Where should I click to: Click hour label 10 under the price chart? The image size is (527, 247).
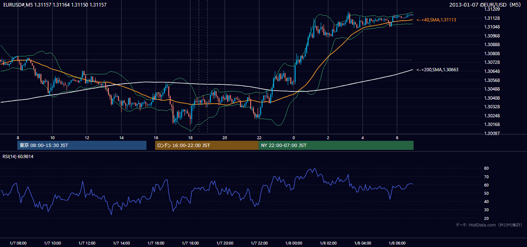pyautogui.click(x=52, y=137)
